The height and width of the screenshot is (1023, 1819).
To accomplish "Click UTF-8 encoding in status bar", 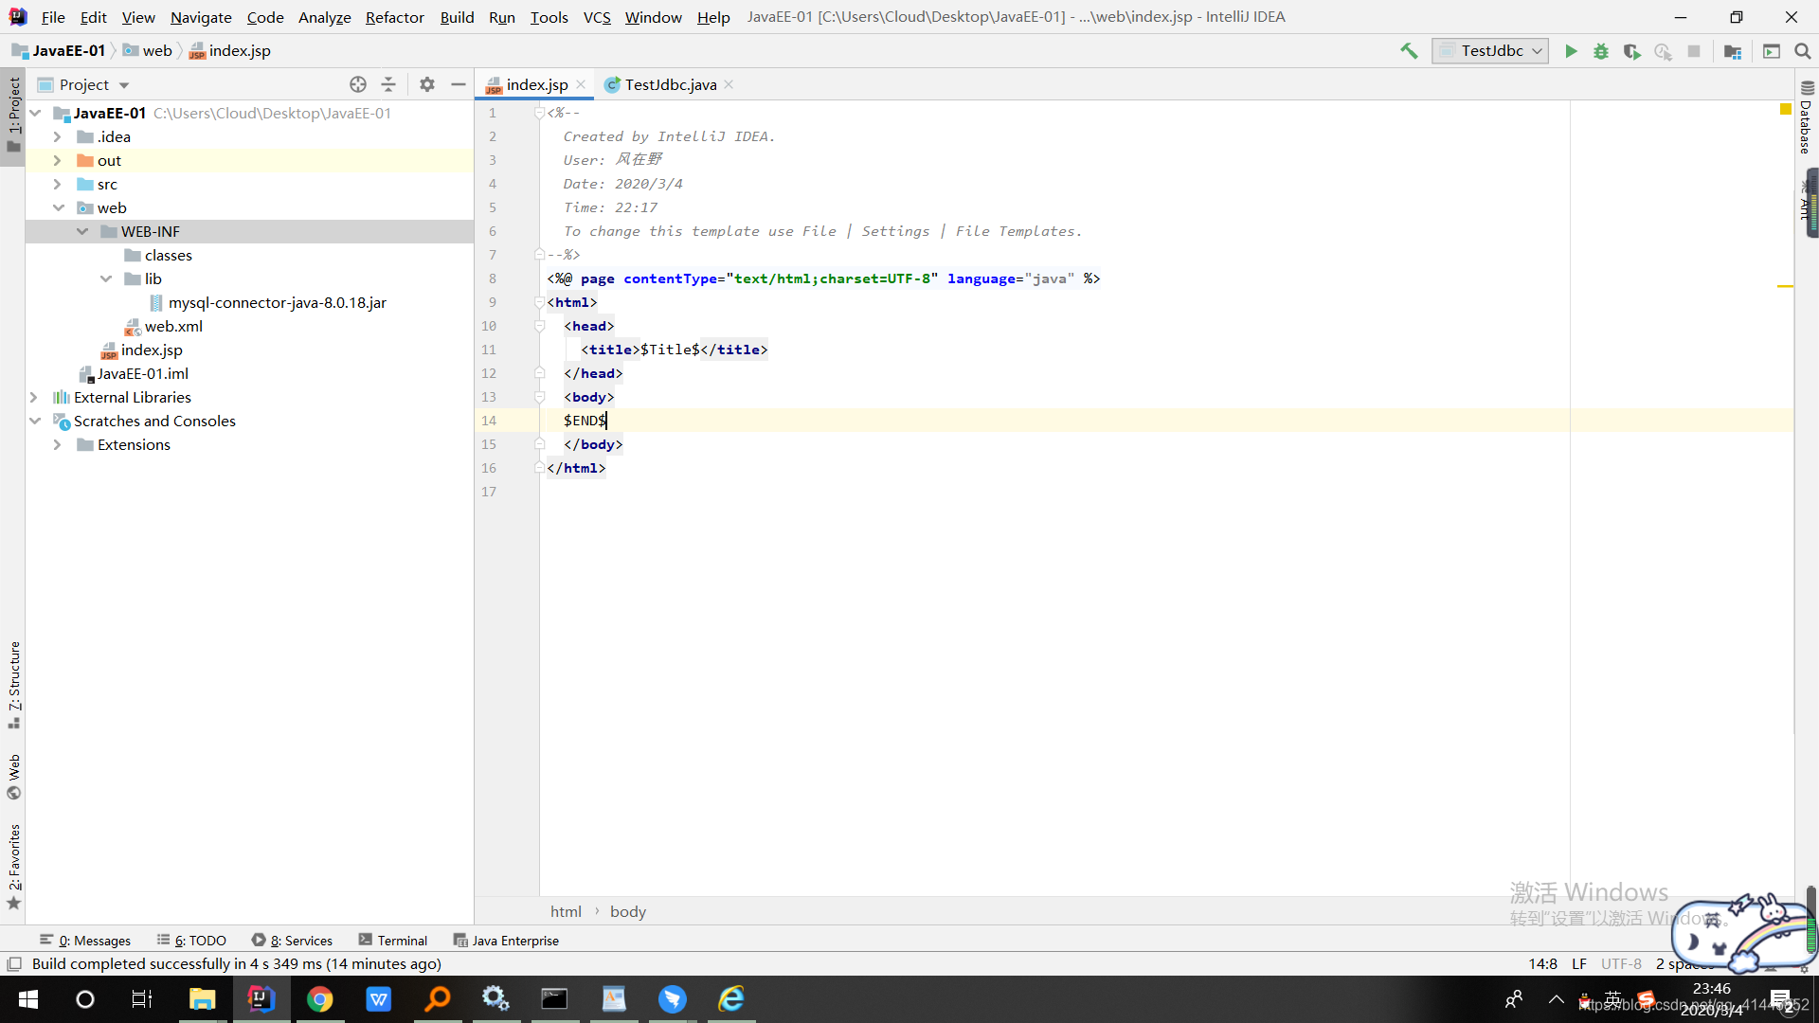I will (x=1621, y=963).
